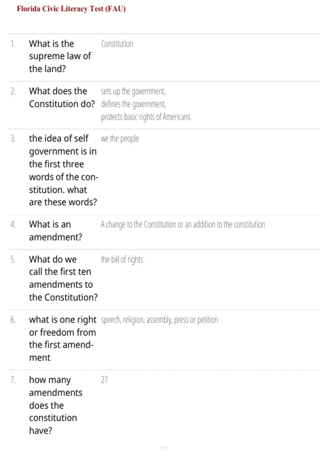Image resolution: width=327 pixels, height=463 pixels.
Task: Select the question about idea of self government
Action: 63,170
